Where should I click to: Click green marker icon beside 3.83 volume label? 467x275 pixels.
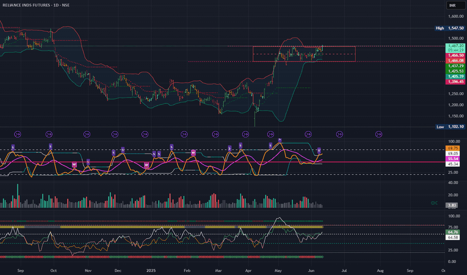click(434, 203)
